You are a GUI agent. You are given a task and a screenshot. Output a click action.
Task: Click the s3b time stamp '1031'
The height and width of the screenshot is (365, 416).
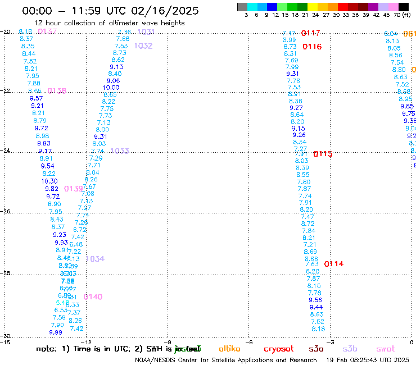pyautogui.click(x=146, y=32)
